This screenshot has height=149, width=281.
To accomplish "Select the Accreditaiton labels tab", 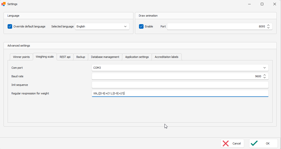I will 167,57.
